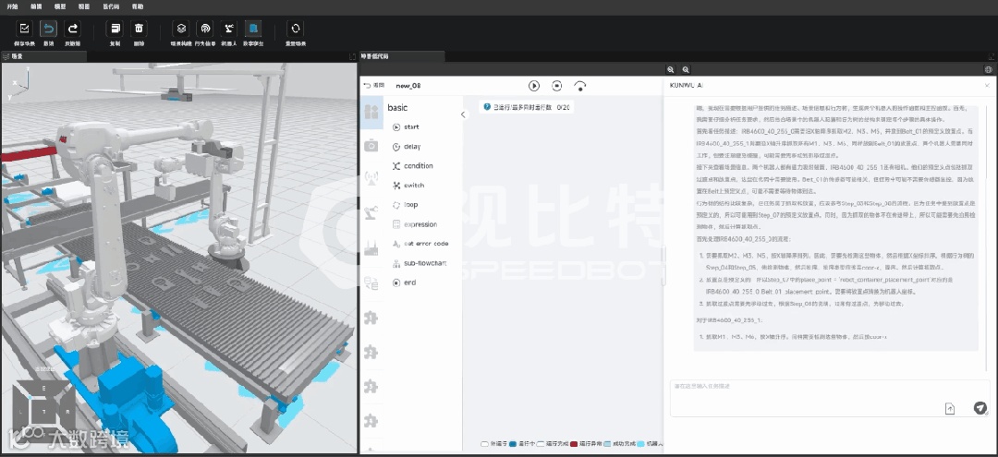
Task: Click the save scene toolbar icon
Action: (23, 29)
